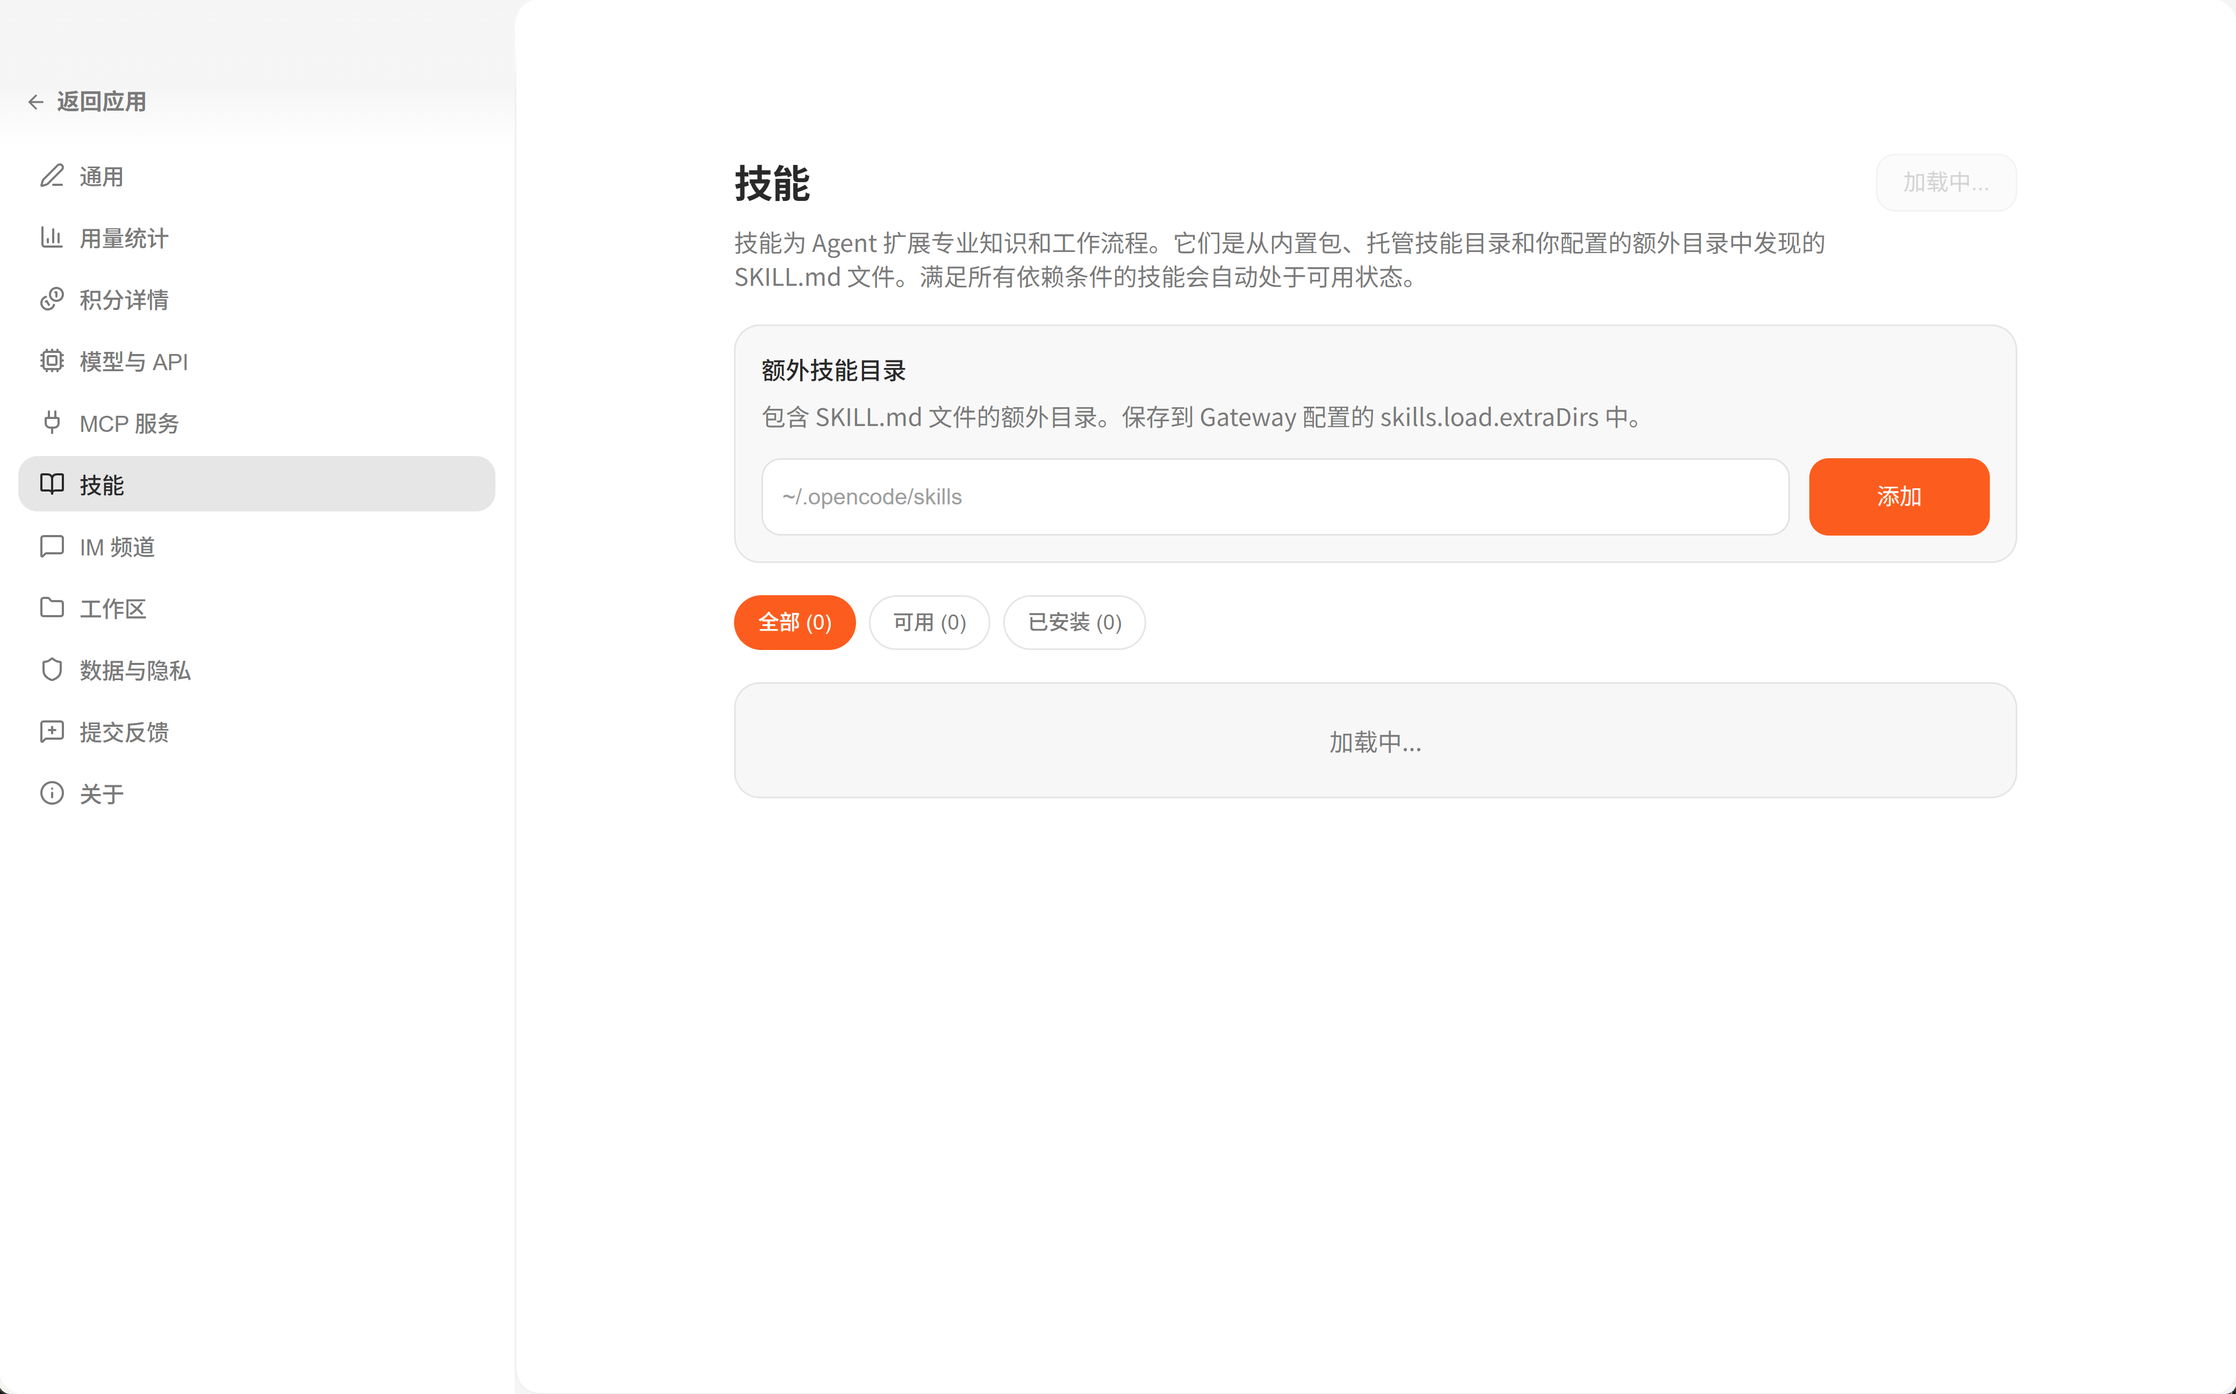Focus the ~/.opencode/skills directory input field
2236x1394 pixels.
coord(1274,497)
